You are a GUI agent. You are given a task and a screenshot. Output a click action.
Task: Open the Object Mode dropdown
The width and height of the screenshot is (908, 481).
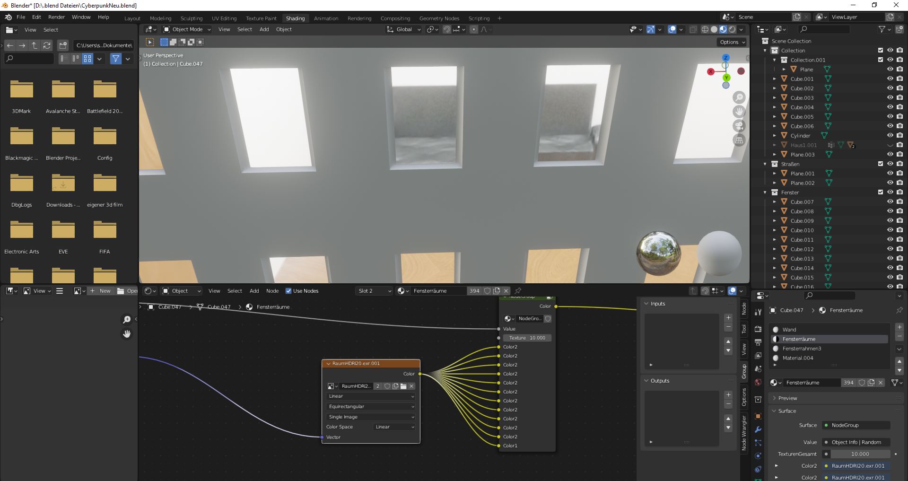point(186,29)
